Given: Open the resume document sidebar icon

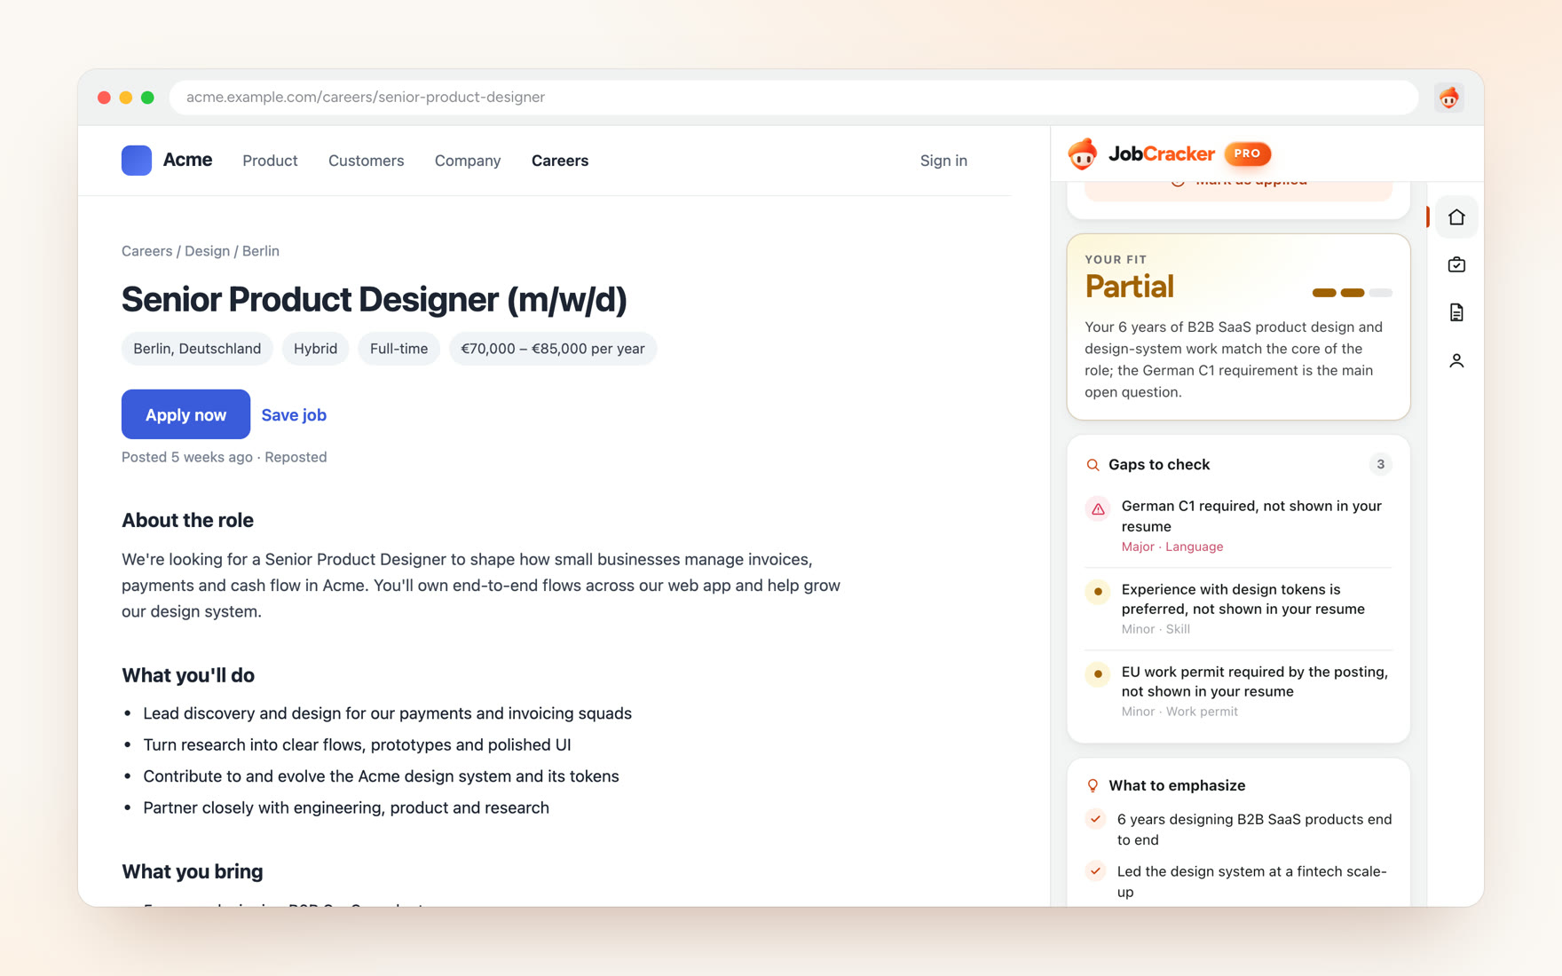Looking at the screenshot, I should [1456, 312].
